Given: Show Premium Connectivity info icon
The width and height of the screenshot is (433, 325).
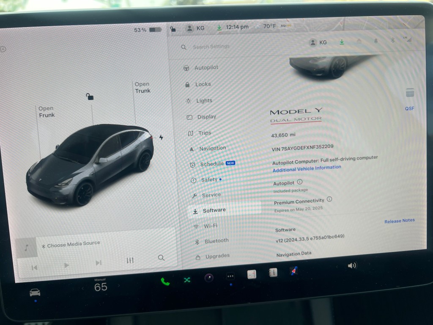Looking at the screenshot, I should [329, 199].
